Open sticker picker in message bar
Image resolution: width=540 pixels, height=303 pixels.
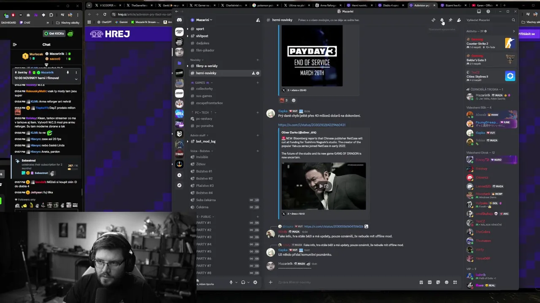click(438, 282)
